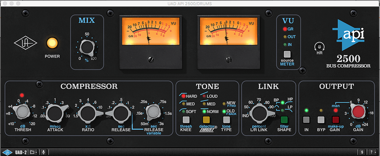Viewport: 380px width, 156px height.
Task: Click the 'OUTPUT' section heading
Action: [x=337, y=86]
